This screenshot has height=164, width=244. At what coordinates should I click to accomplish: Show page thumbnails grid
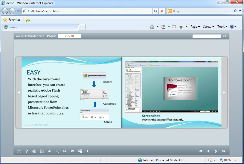[x=42, y=151]
